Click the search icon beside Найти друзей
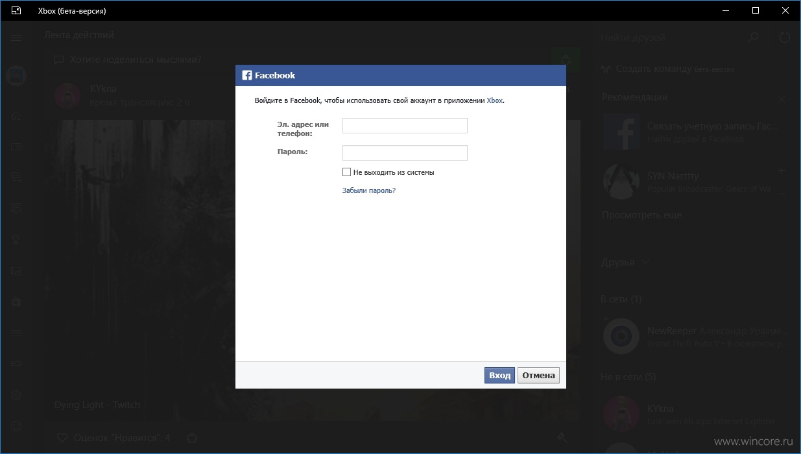The height and width of the screenshot is (454, 801). coord(753,38)
